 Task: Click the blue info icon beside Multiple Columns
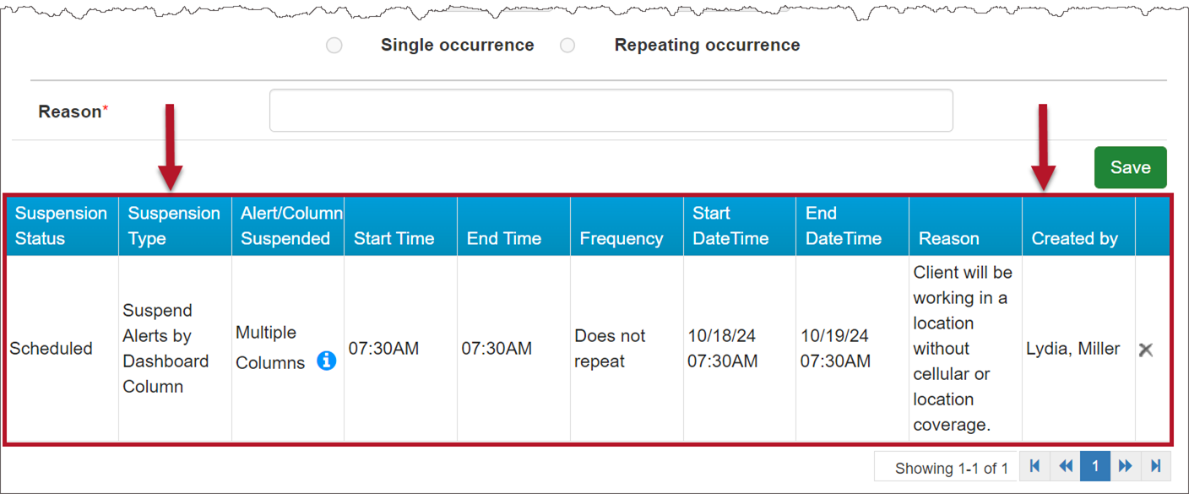click(326, 361)
